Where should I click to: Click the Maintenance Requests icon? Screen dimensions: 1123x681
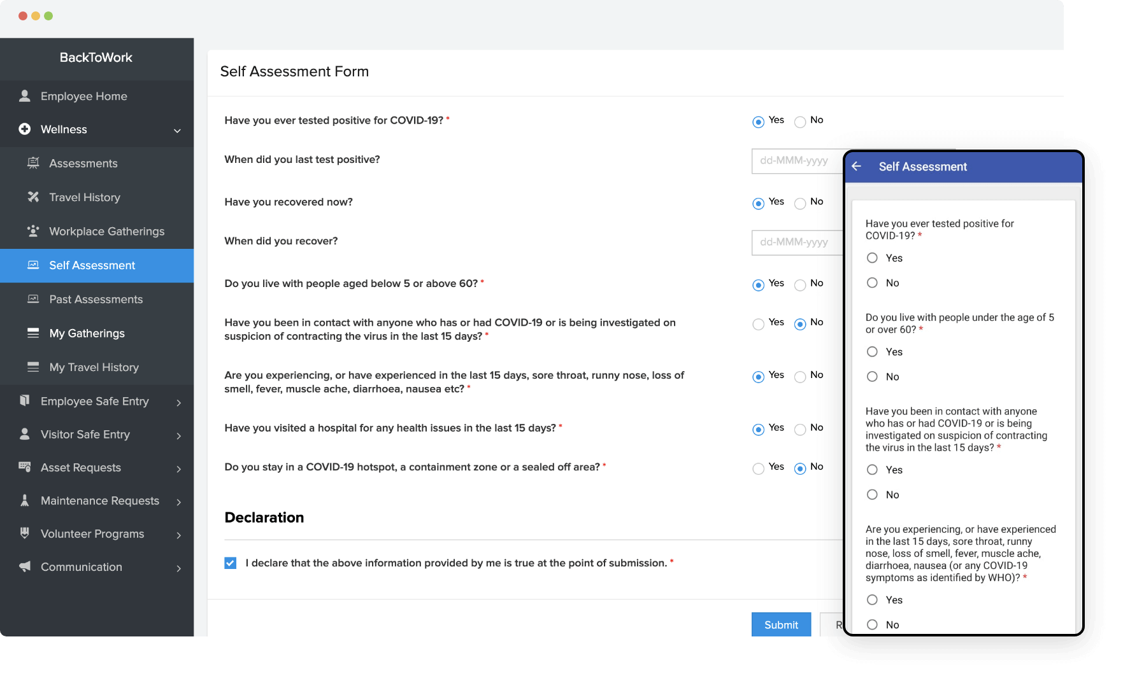(25, 500)
